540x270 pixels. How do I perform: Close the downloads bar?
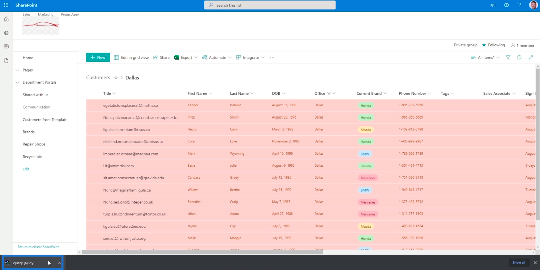point(535,262)
